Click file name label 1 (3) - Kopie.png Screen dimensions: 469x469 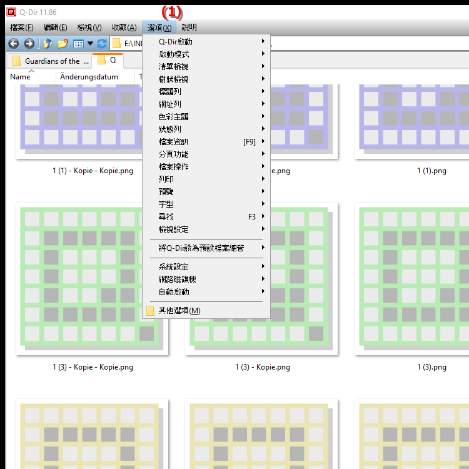point(263,367)
